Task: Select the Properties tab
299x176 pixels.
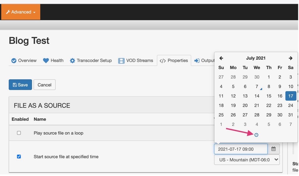Action: (174, 60)
